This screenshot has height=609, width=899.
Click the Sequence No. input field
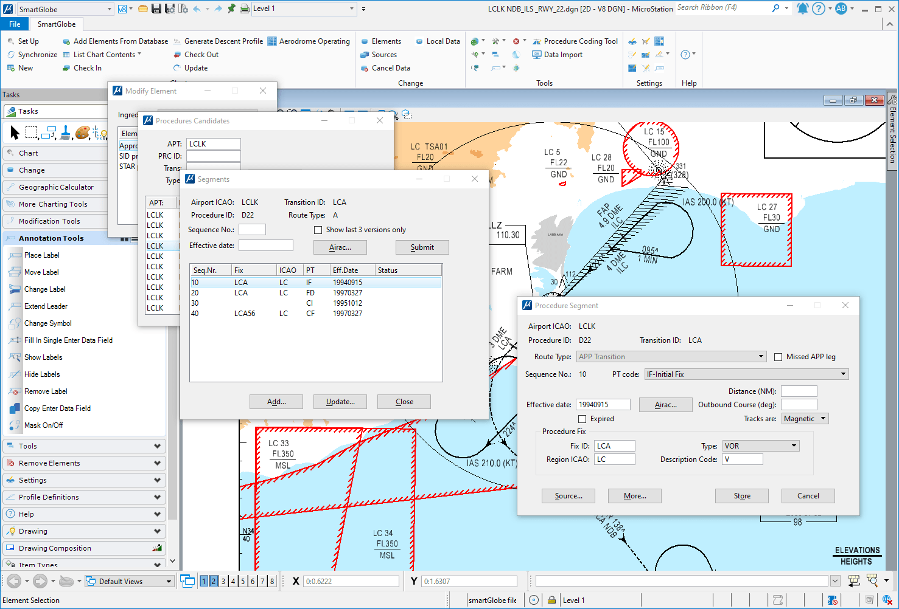click(252, 229)
